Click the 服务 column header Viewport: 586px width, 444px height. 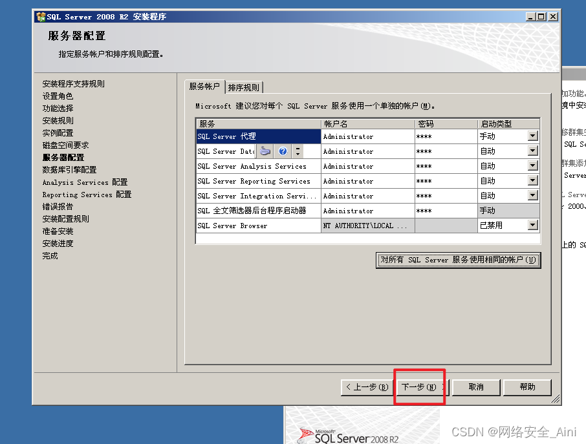(258, 123)
